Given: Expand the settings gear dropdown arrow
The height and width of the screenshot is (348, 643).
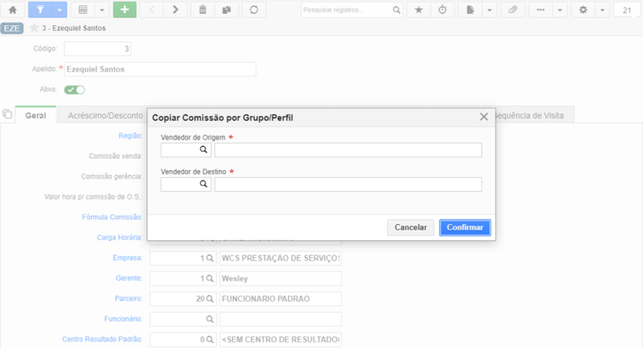Looking at the screenshot, I should (602, 10).
